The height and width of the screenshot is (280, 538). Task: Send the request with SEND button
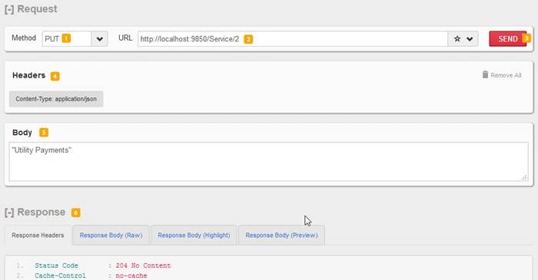(x=508, y=38)
